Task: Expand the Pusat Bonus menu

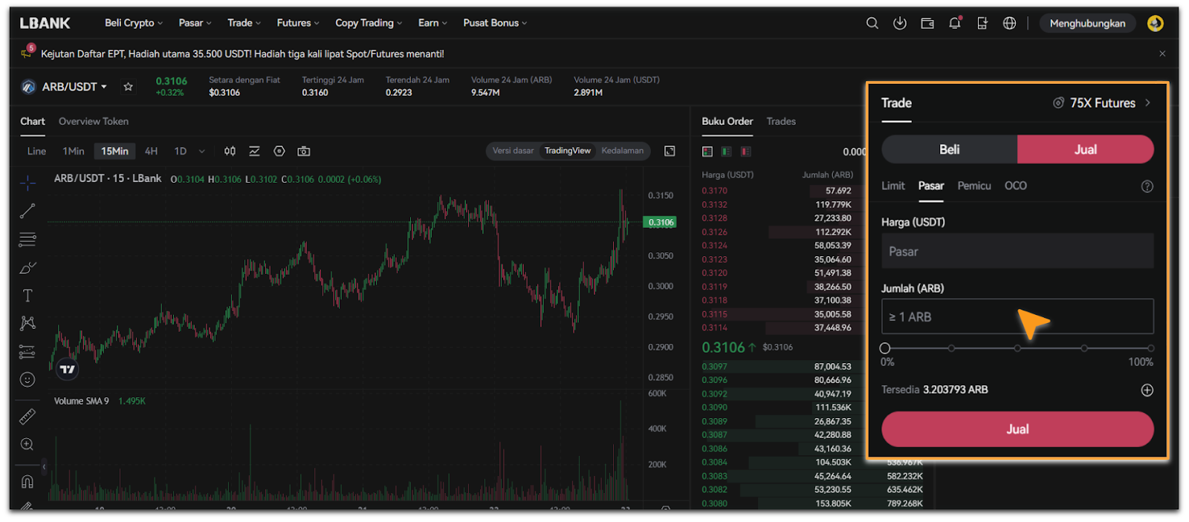Action: (x=495, y=23)
